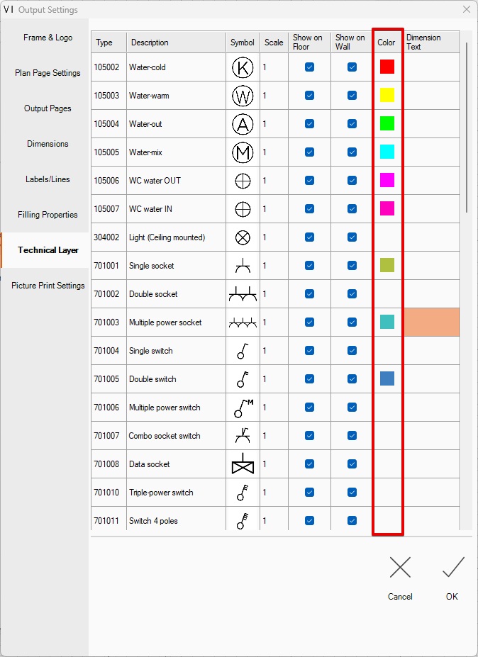Switch to the Filling Properties tab

coord(48,215)
